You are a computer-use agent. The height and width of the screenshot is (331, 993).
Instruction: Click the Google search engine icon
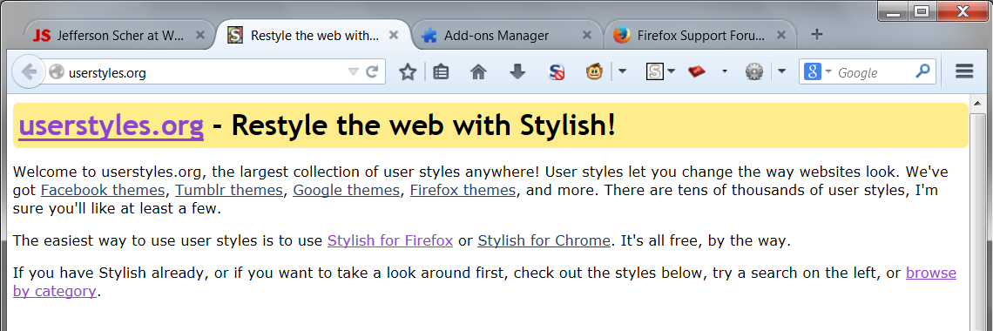[x=813, y=72]
